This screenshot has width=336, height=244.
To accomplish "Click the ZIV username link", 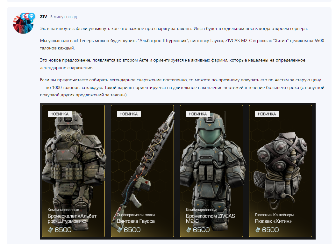I will click(44, 17).
